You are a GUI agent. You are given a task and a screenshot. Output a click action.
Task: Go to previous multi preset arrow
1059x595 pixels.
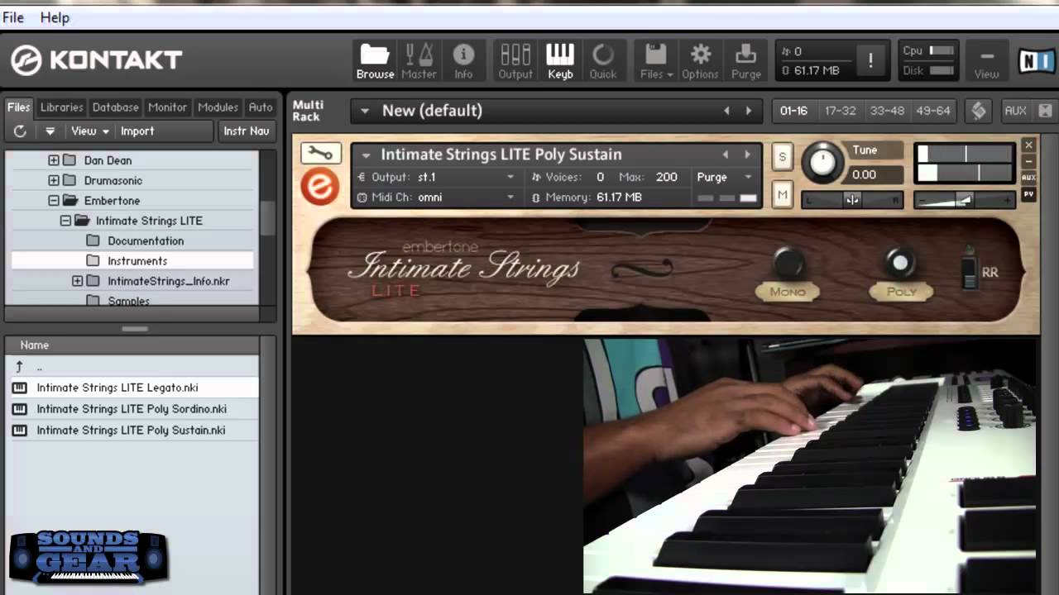tap(726, 111)
